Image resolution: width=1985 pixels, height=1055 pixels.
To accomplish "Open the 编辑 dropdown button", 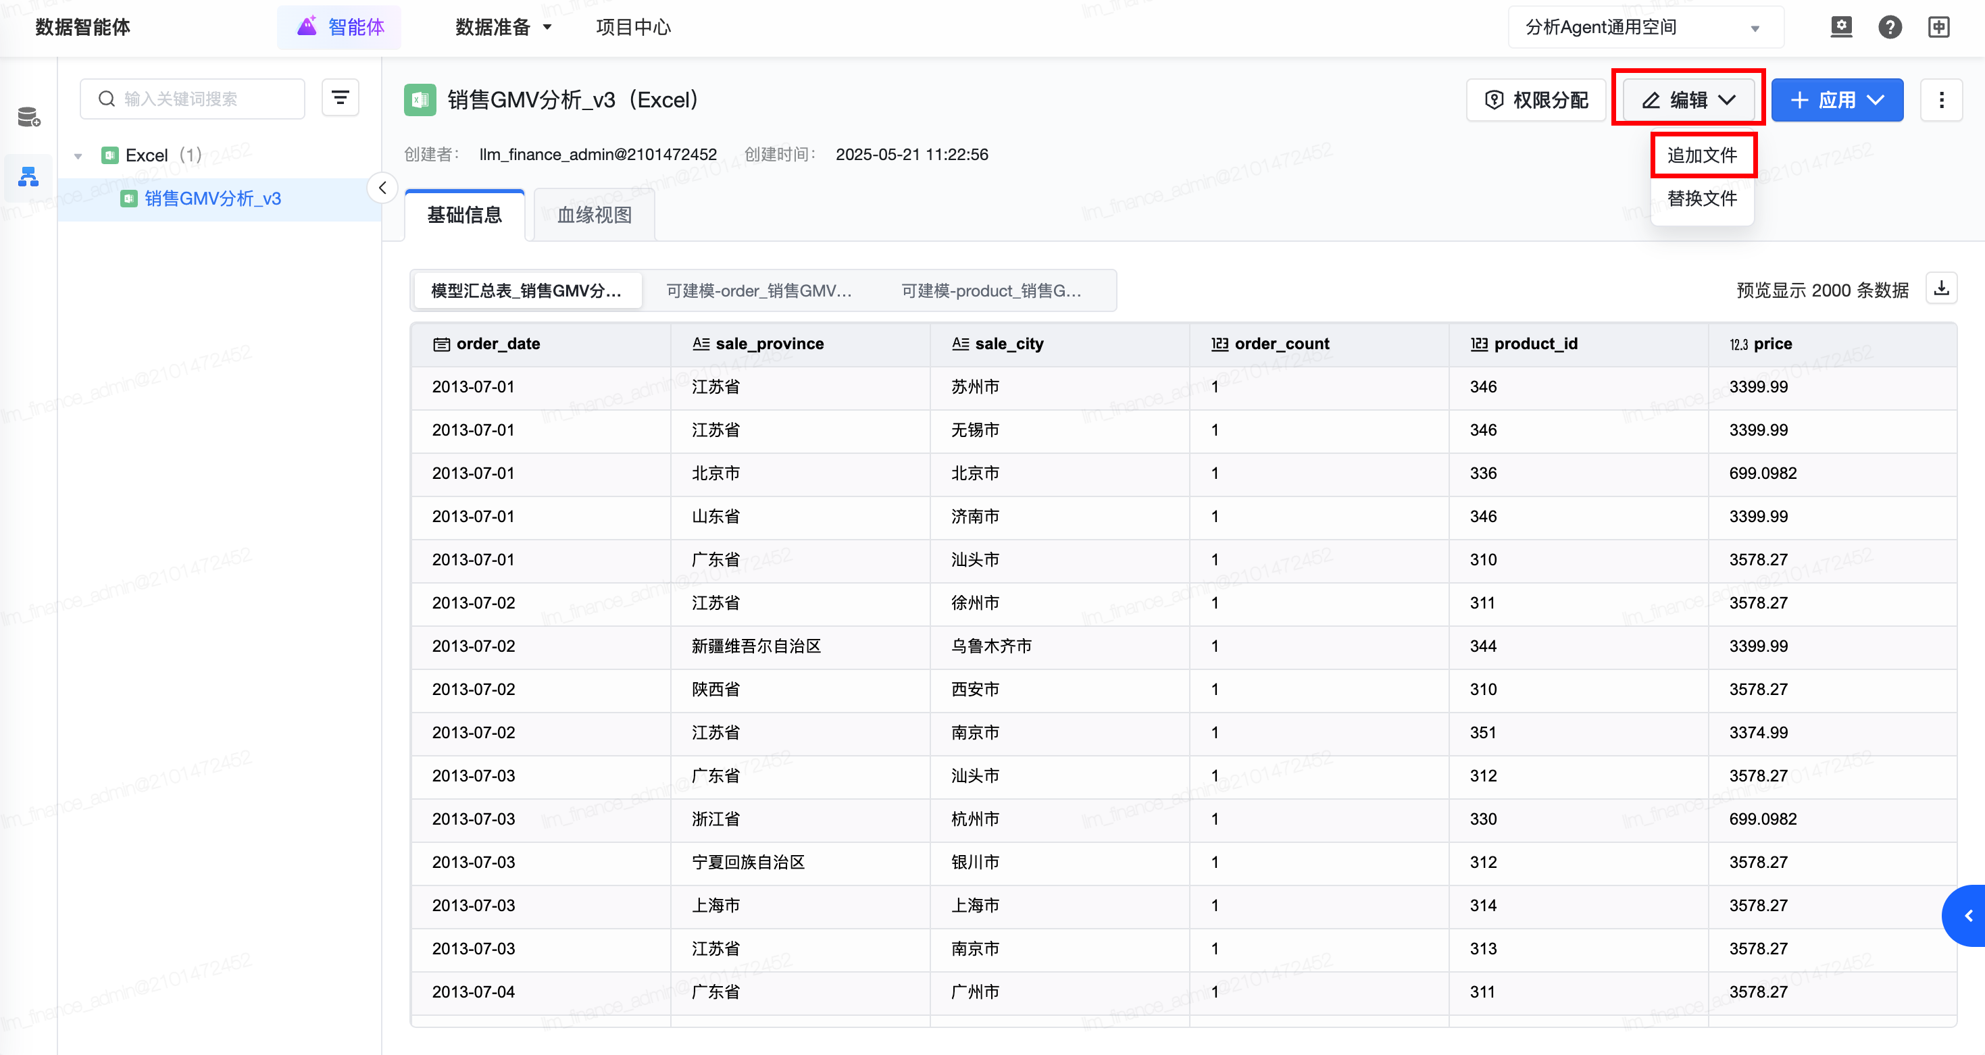I will tap(1688, 100).
